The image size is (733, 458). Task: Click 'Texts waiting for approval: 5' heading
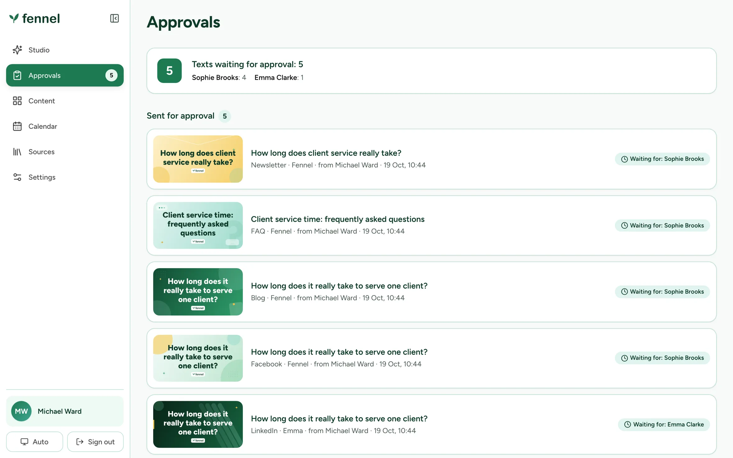pos(247,64)
